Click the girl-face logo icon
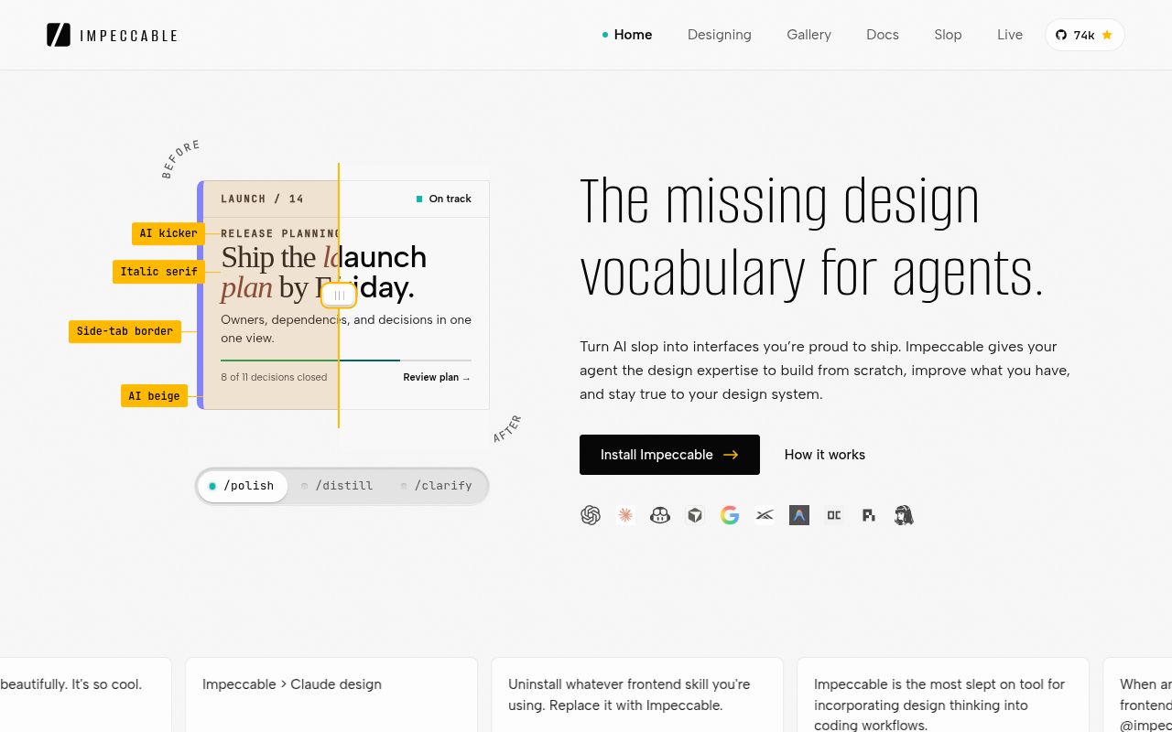This screenshot has width=1172, height=732. click(904, 515)
